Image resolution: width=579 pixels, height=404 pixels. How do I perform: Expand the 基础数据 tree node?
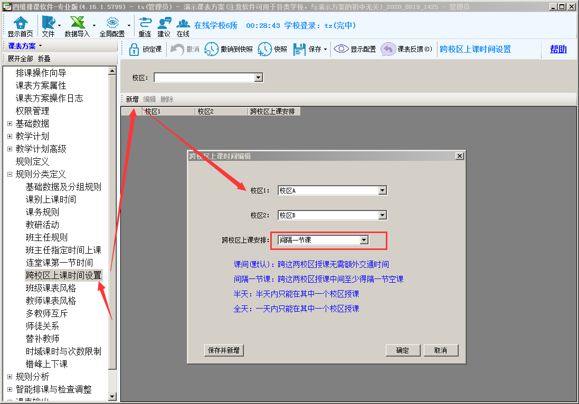pyautogui.click(x=10, y=123)
